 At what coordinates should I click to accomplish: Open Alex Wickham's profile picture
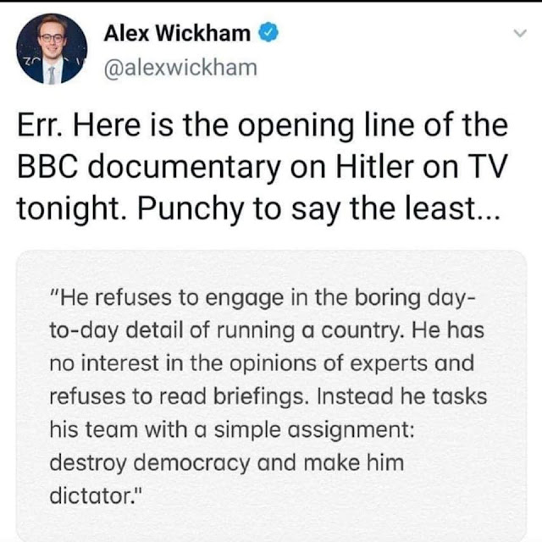point(52,49)
